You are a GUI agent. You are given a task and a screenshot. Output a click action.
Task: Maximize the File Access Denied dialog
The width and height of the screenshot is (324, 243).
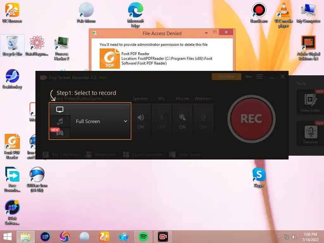coord(215,32)
